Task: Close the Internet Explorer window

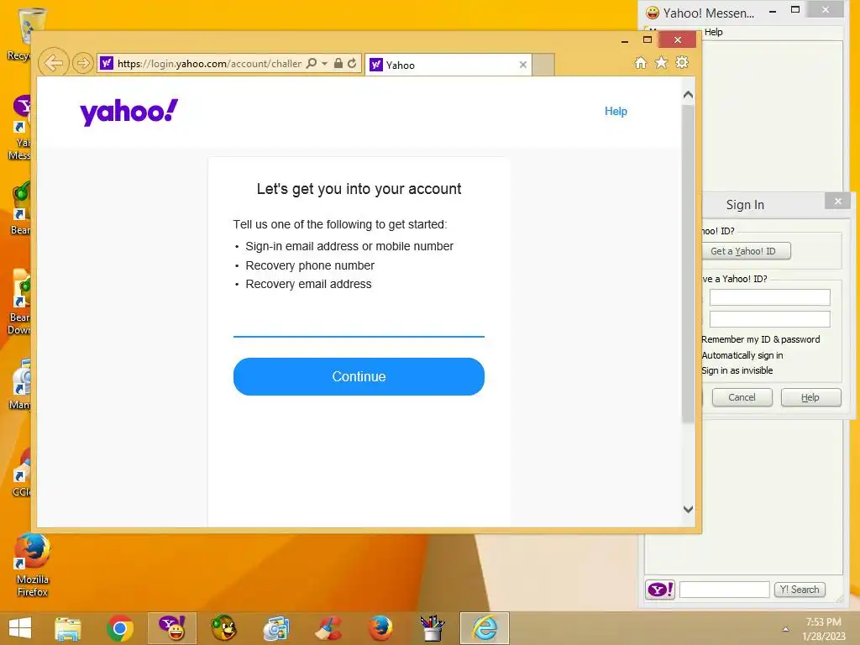Action: point(678,39)
